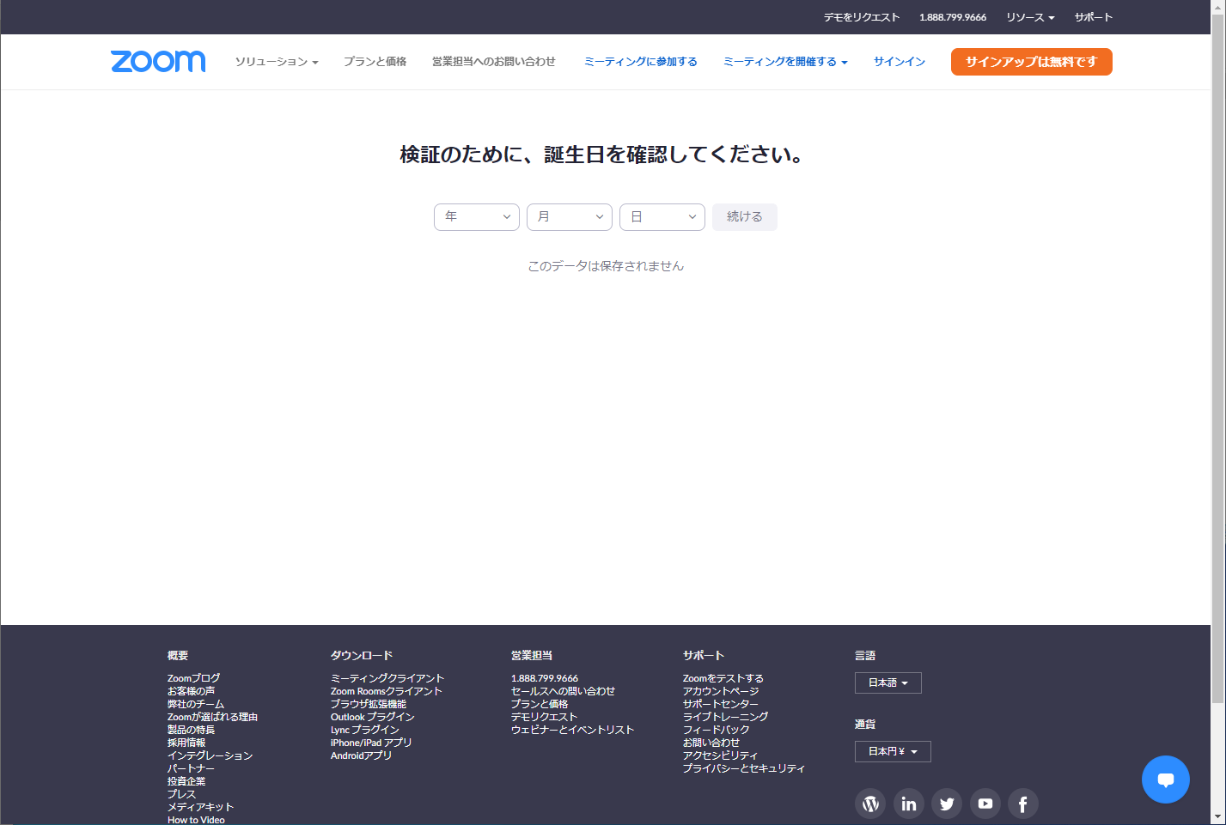Open the インテグレーション footer link
This screenshot has height=825, width=1226.
pyautogui.click(x=210, y=755)
